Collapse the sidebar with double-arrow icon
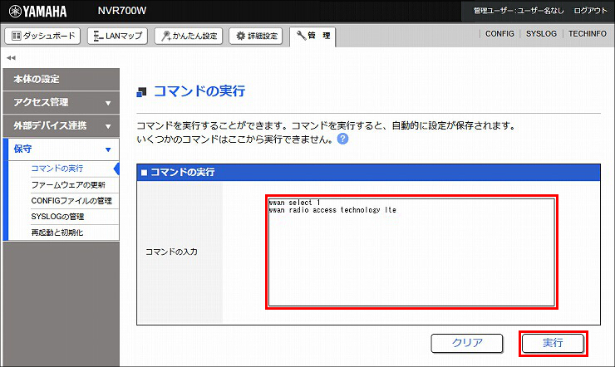This screenshot has height=367, width=615. [11, 58]
